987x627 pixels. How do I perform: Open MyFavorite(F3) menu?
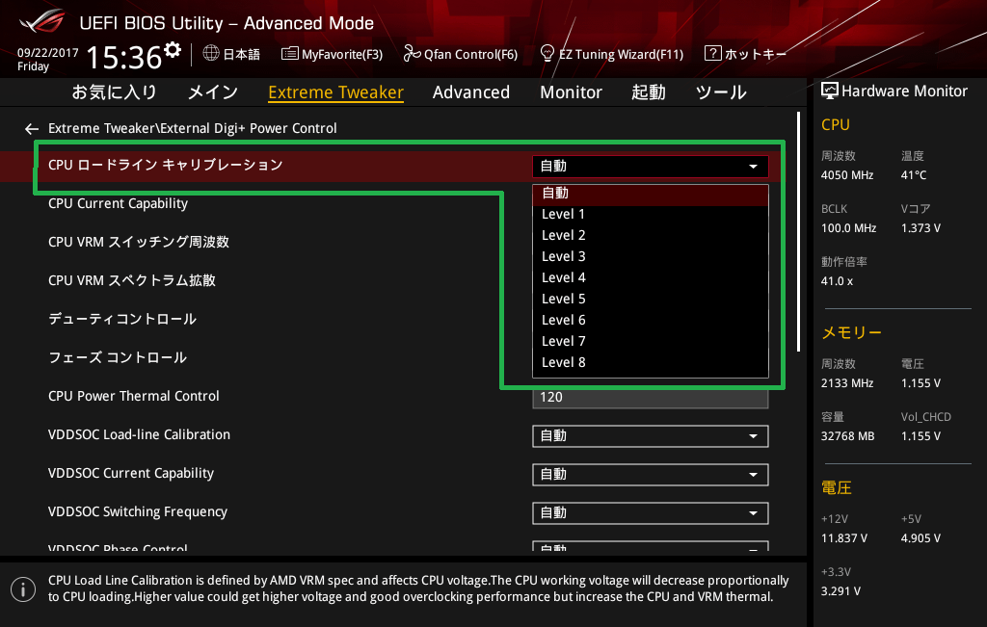[332, 54]
